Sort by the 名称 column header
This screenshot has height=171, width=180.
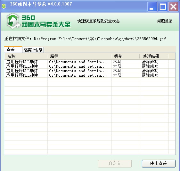26,56
